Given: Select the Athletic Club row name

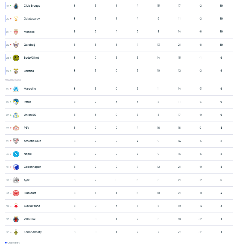Looking at the screenshot, I should [x=32, y=141].
